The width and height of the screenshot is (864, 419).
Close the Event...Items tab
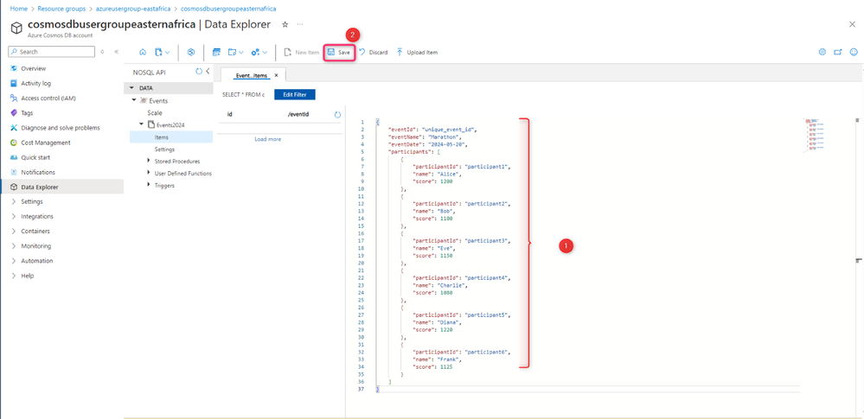tap(276, 75)
